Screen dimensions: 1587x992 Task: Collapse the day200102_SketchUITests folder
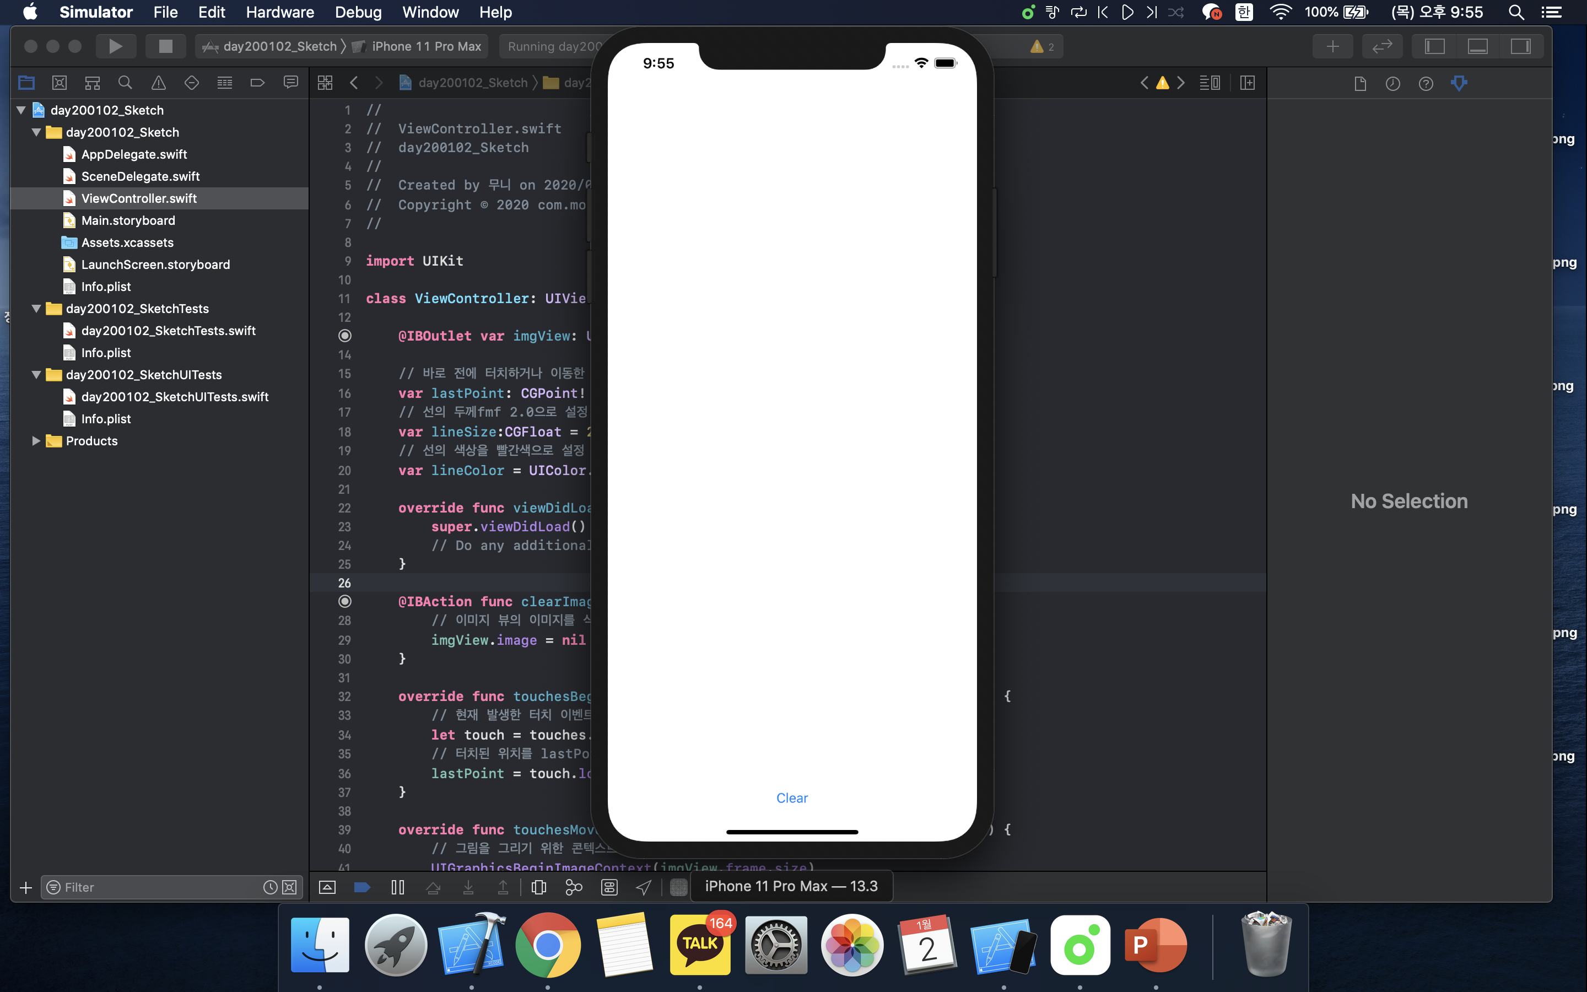(x=37, y=375)
